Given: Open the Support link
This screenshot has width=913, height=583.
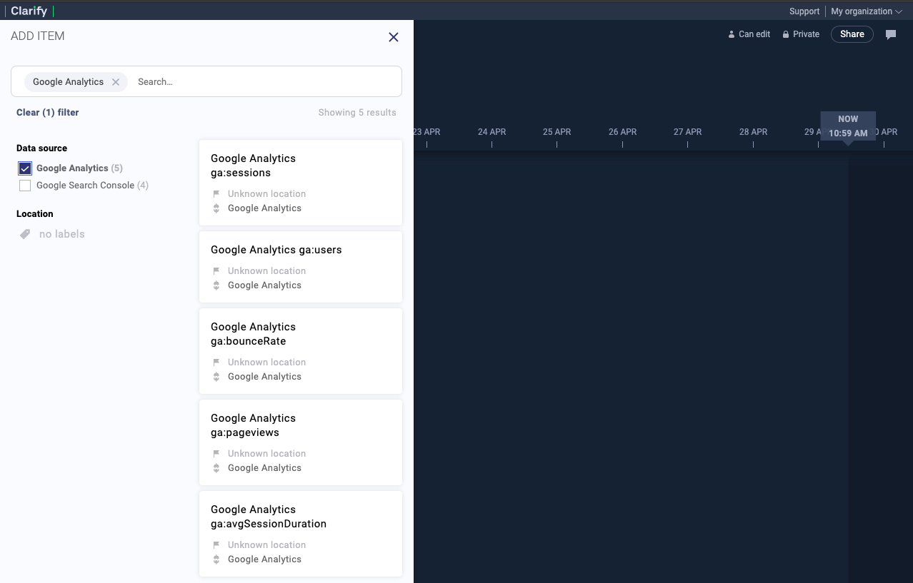Looking at the screenshot, I should click(804, 11).
